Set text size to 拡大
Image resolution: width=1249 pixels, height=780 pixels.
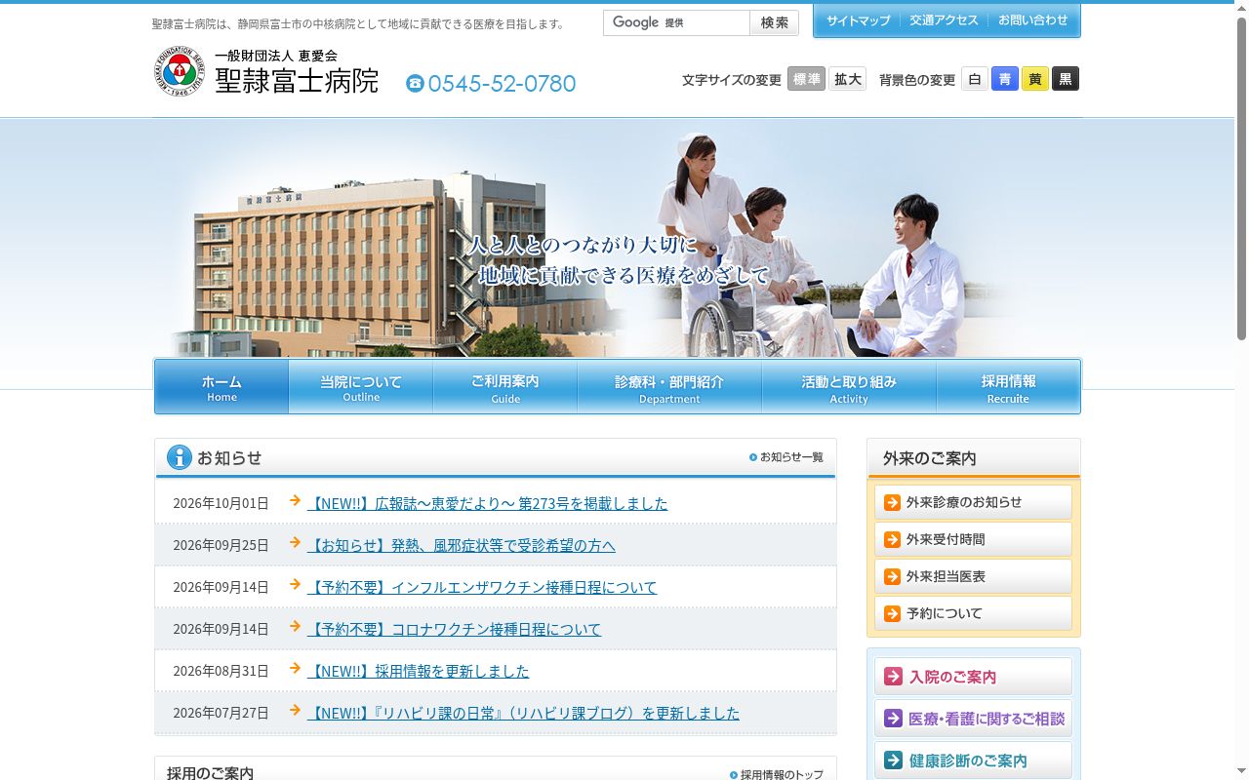tap(848, 79)
